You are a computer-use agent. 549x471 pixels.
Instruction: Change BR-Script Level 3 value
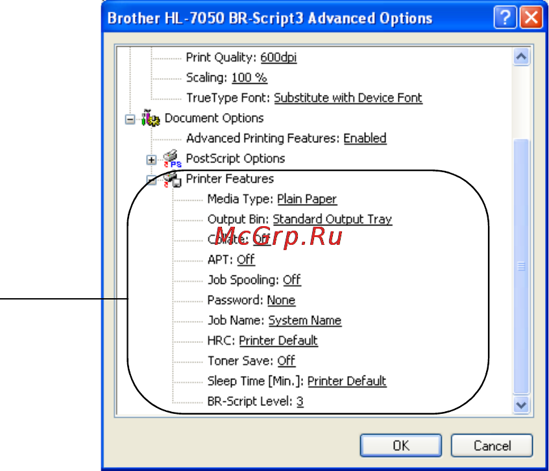coord(300,401)
